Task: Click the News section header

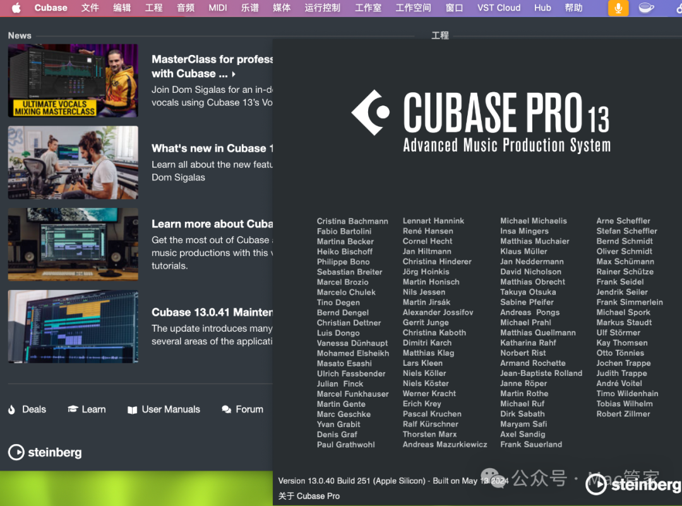Action: [x=20, y=35]
